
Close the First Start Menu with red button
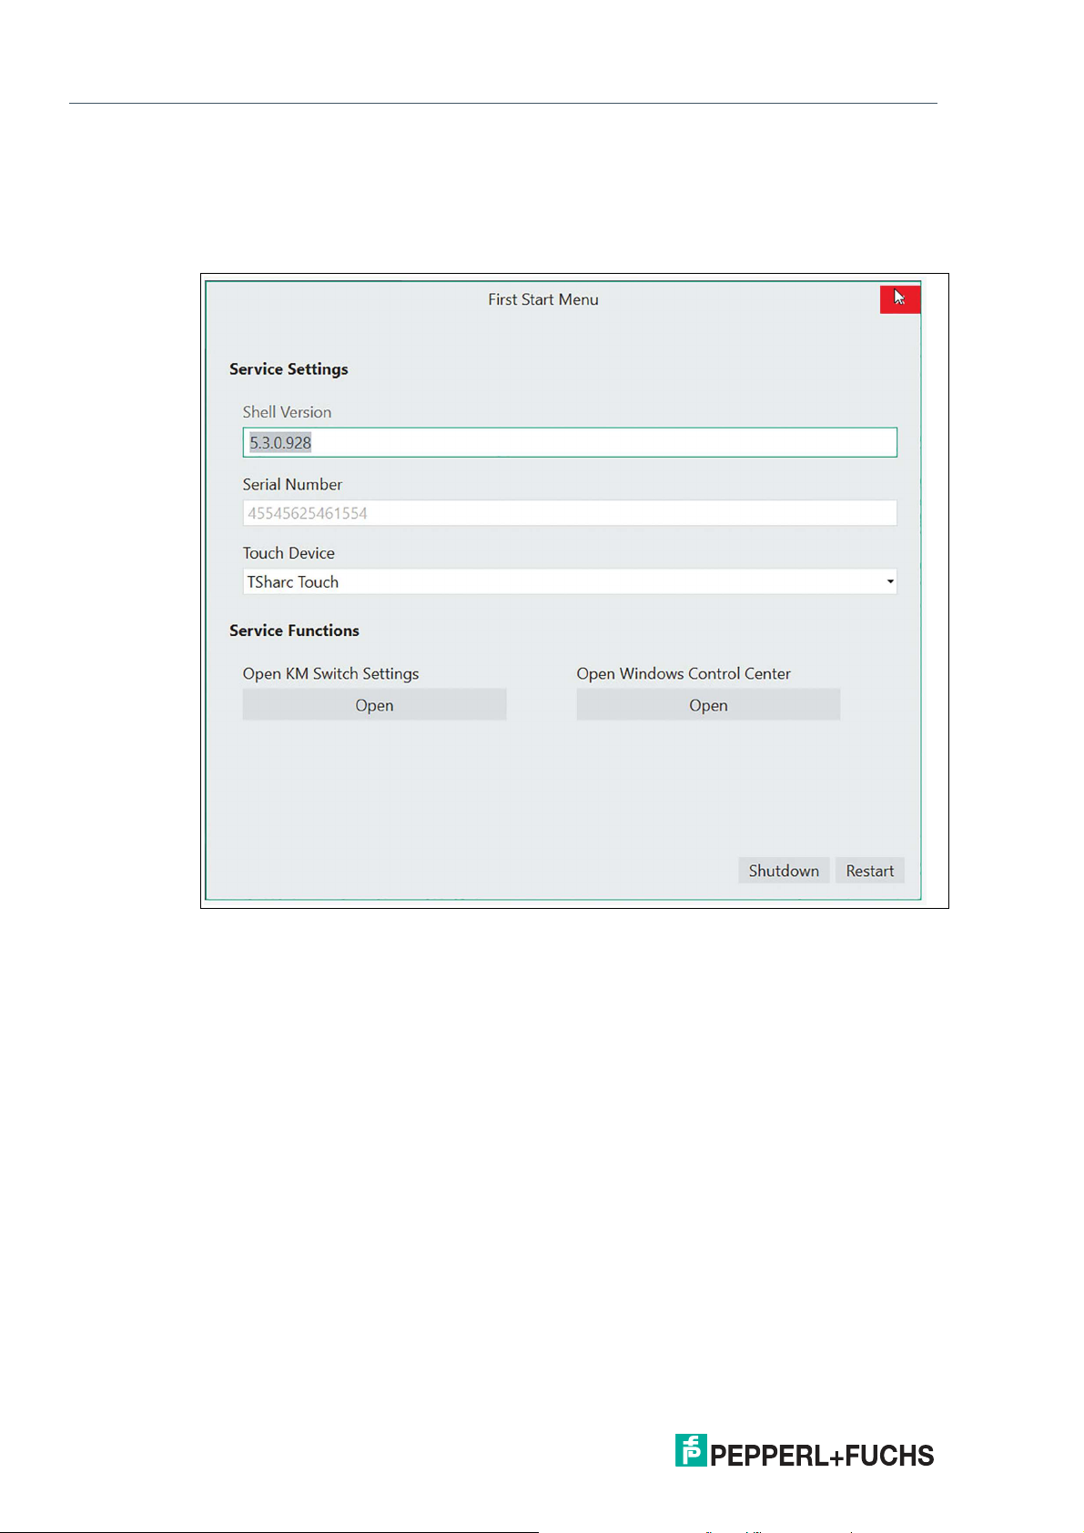click(x=900, y=298)
